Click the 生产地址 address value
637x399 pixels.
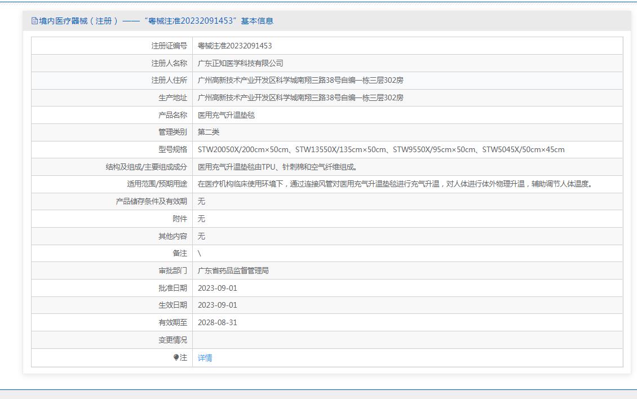(x=300, y=97)
